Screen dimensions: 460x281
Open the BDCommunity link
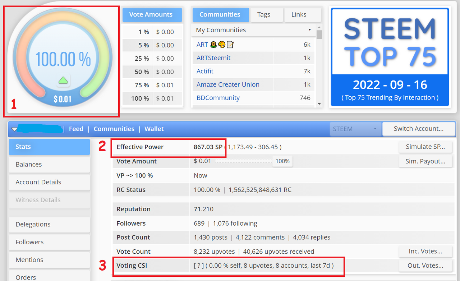pos(218,98)
